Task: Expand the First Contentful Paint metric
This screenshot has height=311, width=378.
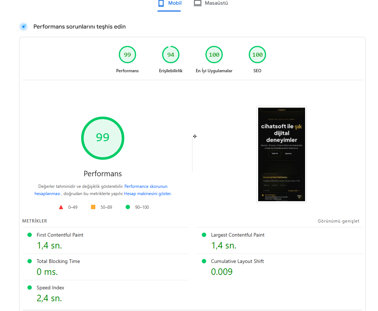Action: [60, 235]
